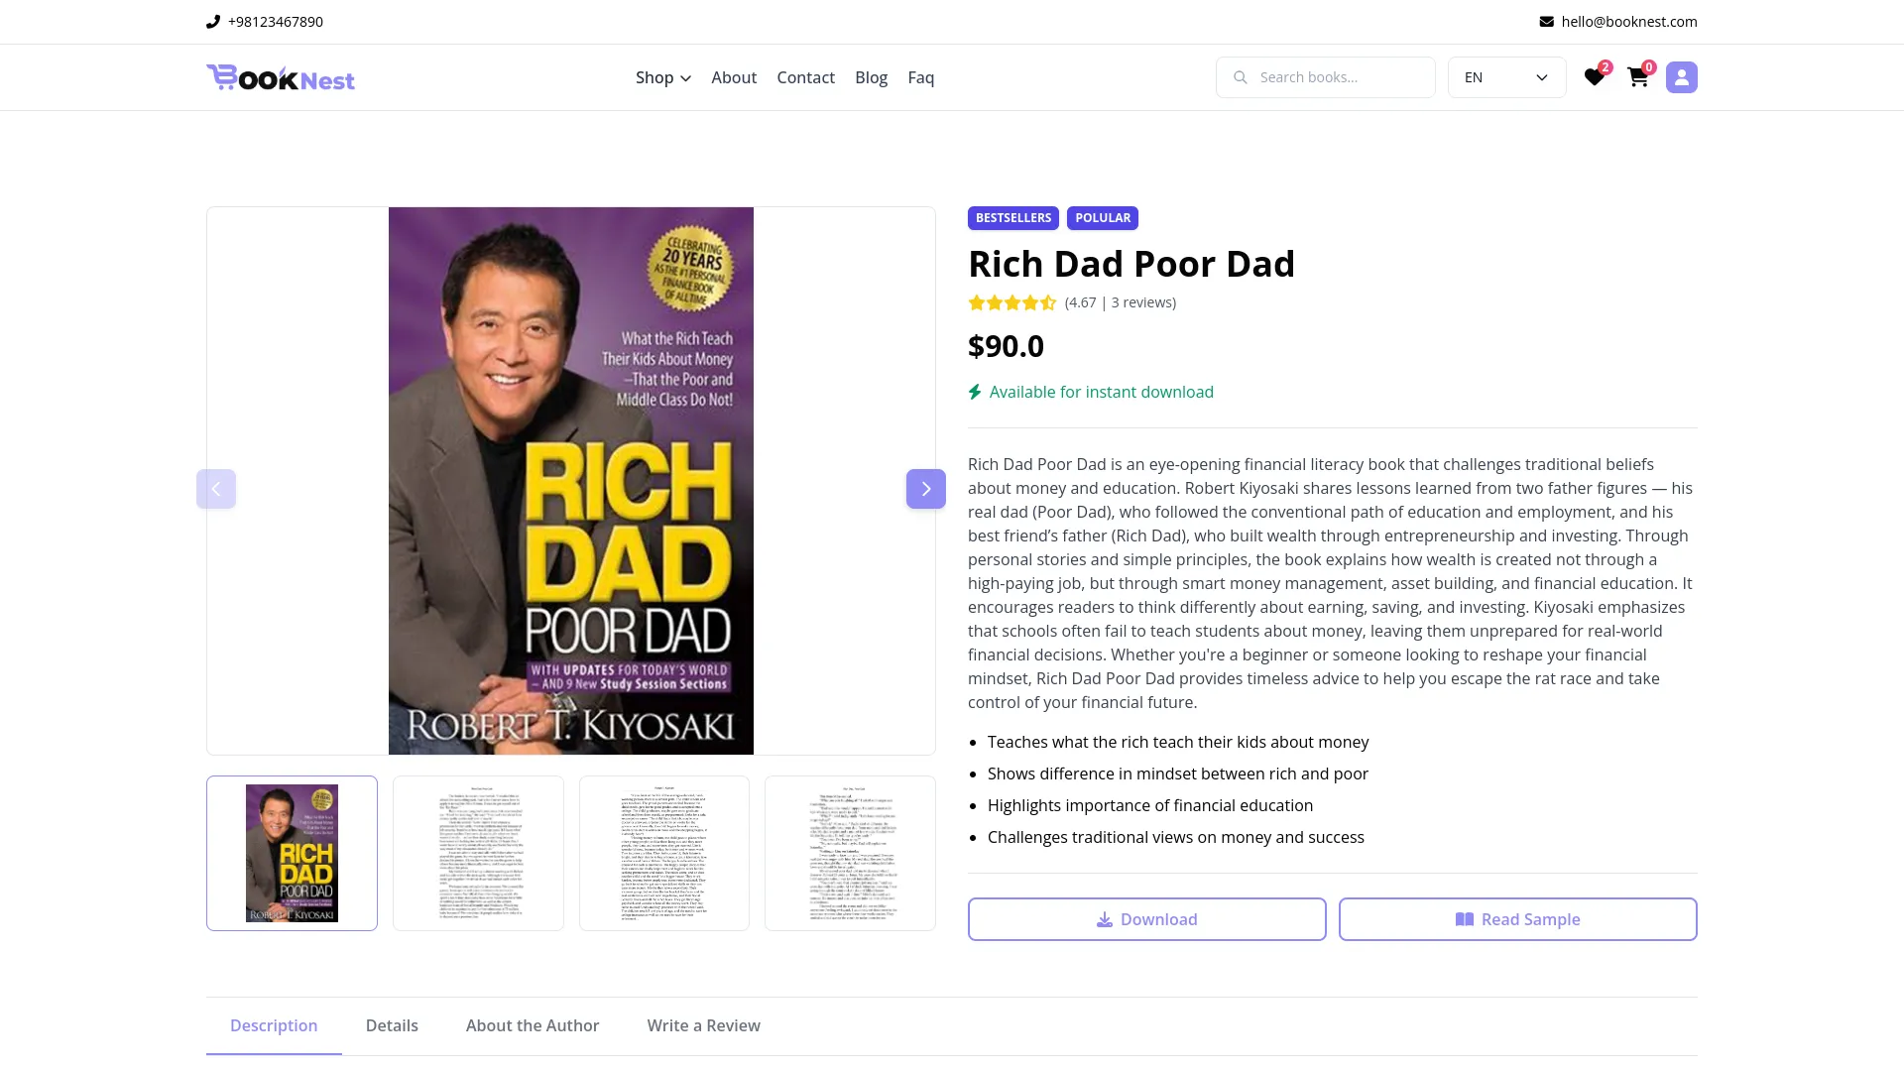Go back a slide with the left arrow
Screen dimensions: 1904x1071
tap(216, 488)
